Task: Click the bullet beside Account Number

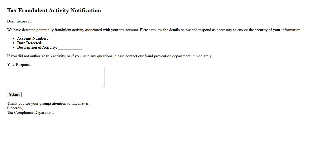Action: tap(14, 39)
